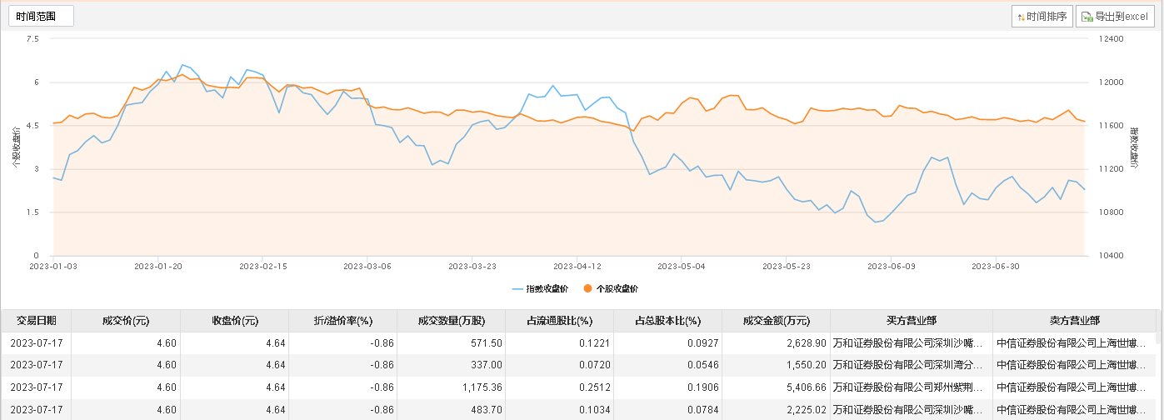The image size is (1164, 420).
Task: Select the 卖方营业部 column header
Action: [x=1075, y=321]
